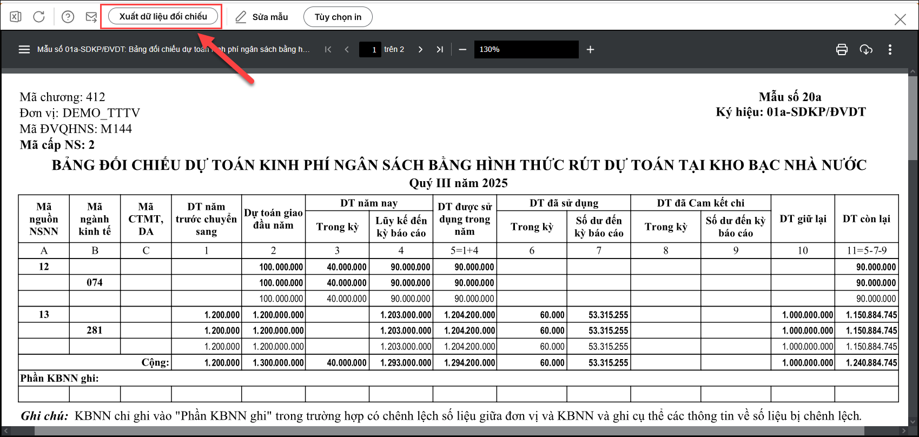919x437 pixels.
Task: Click the Sửa mẫu button
Action: [262, 17]
